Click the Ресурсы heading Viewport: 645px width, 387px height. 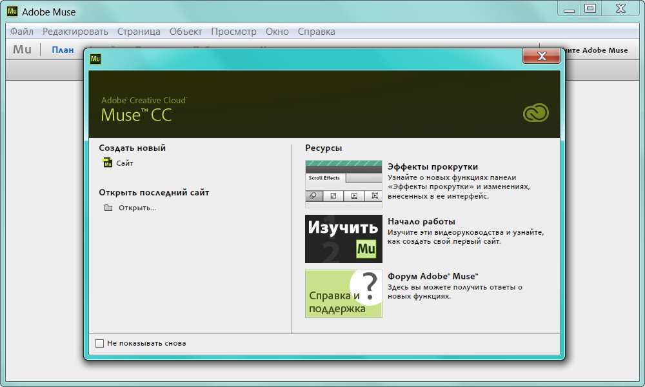[323, 148]
